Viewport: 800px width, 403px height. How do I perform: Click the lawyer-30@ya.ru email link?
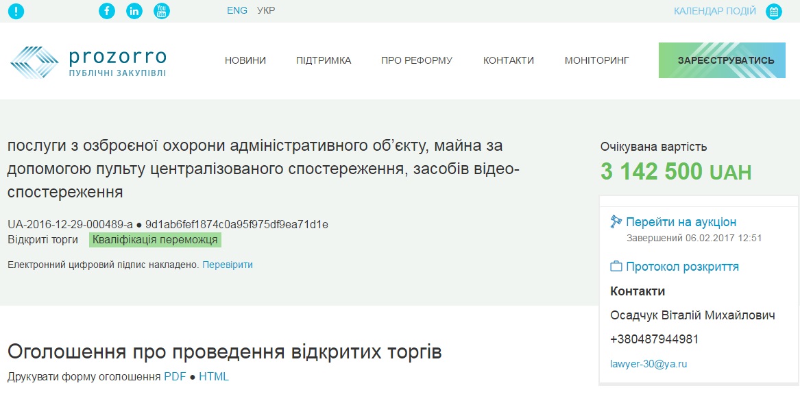pyautogui.click(x=649, y=364)
